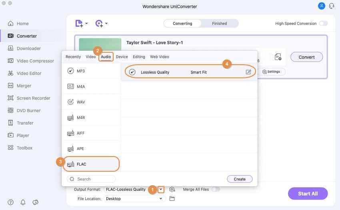Edit Lossless Quality preset pencil icon

point(248,72)
